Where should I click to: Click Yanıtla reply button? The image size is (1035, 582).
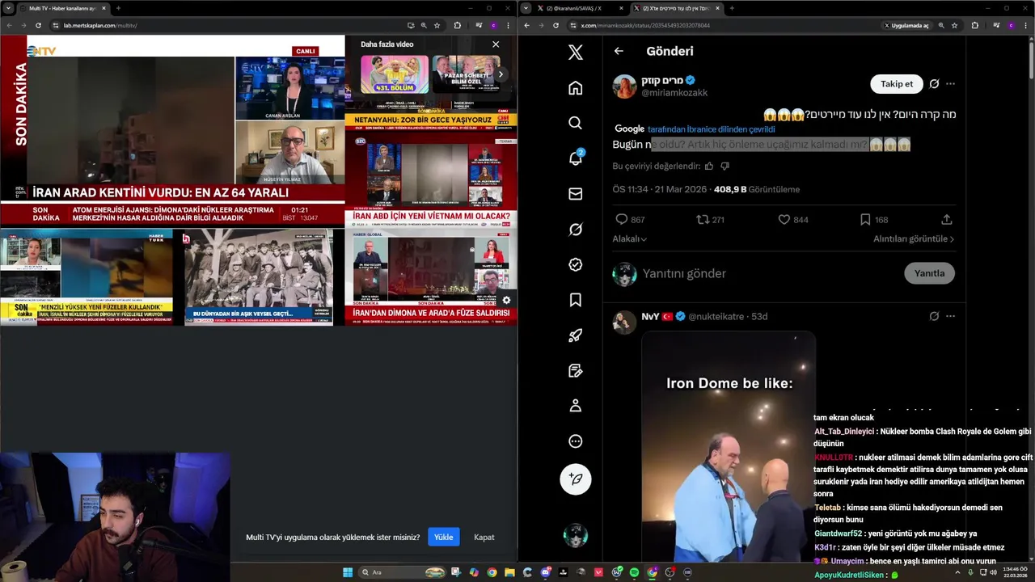click(929, 273)
